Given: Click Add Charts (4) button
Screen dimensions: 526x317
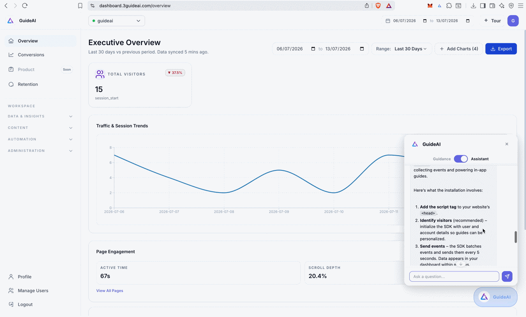Looking at the screenshot, I should tap(459, 48).
